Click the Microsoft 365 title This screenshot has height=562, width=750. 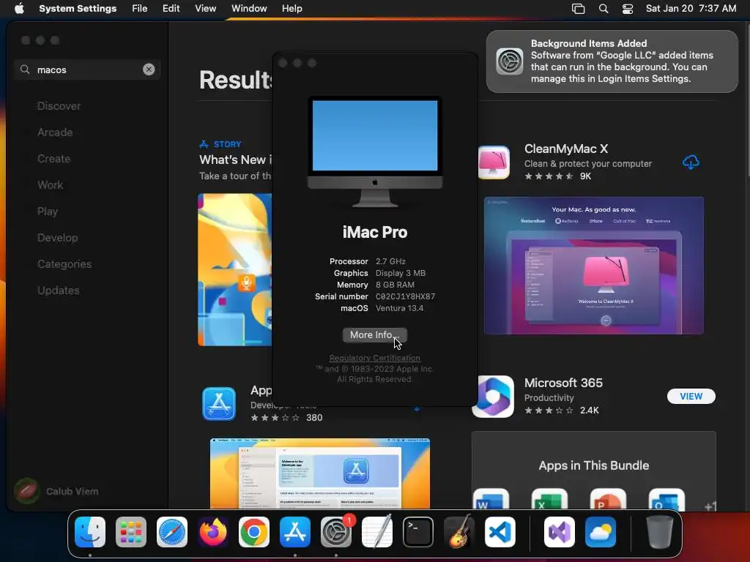point(563,383)
